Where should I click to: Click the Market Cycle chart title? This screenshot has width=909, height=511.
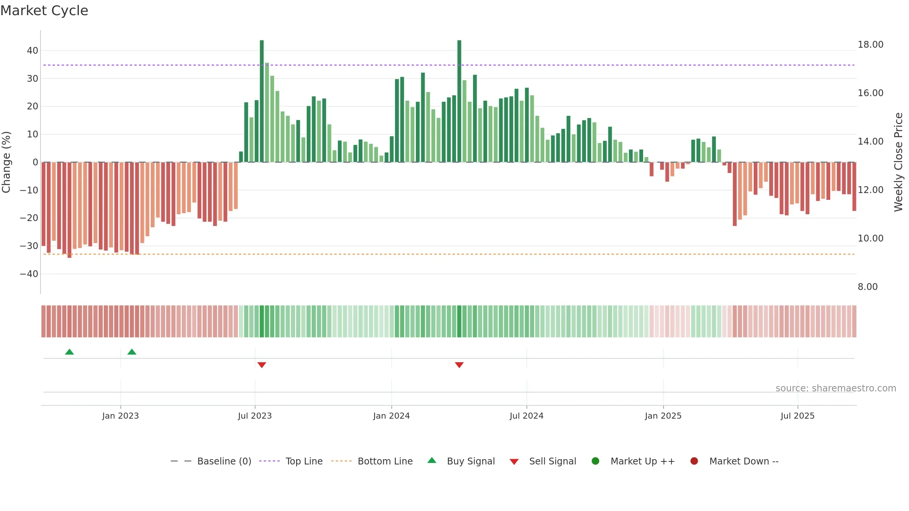[x=44, y=11]
